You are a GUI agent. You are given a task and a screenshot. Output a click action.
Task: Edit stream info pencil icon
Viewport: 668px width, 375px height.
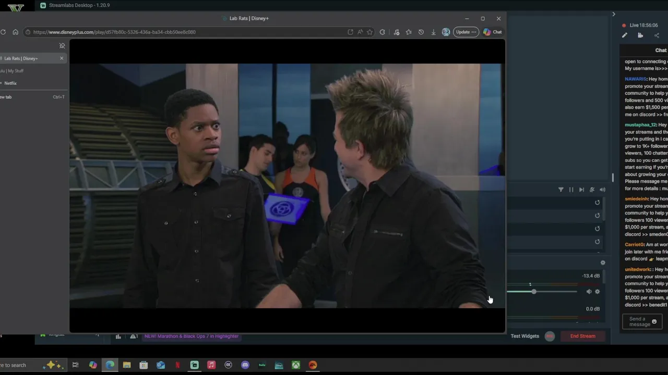coord(624,35)
